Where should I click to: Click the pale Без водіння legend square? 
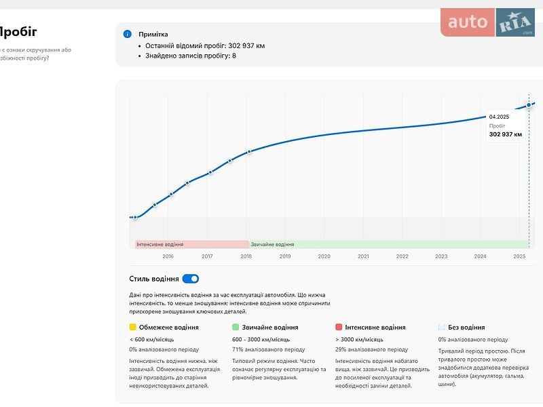442,327
